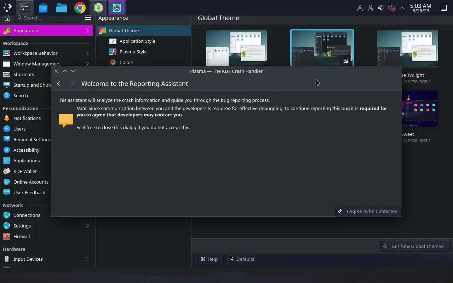Screen dimensions: 453x283
Task: Click the show desktop square icon
Action: point(444,8)
